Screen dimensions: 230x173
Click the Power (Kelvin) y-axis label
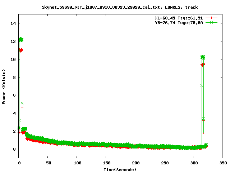(x=4, y=86)
